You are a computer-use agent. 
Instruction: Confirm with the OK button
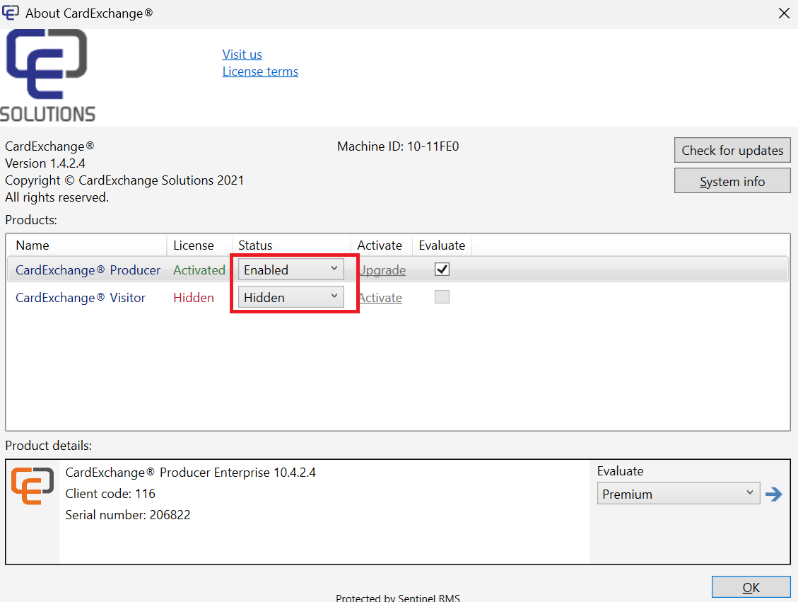pyautogui.click(x=751, y=587)
